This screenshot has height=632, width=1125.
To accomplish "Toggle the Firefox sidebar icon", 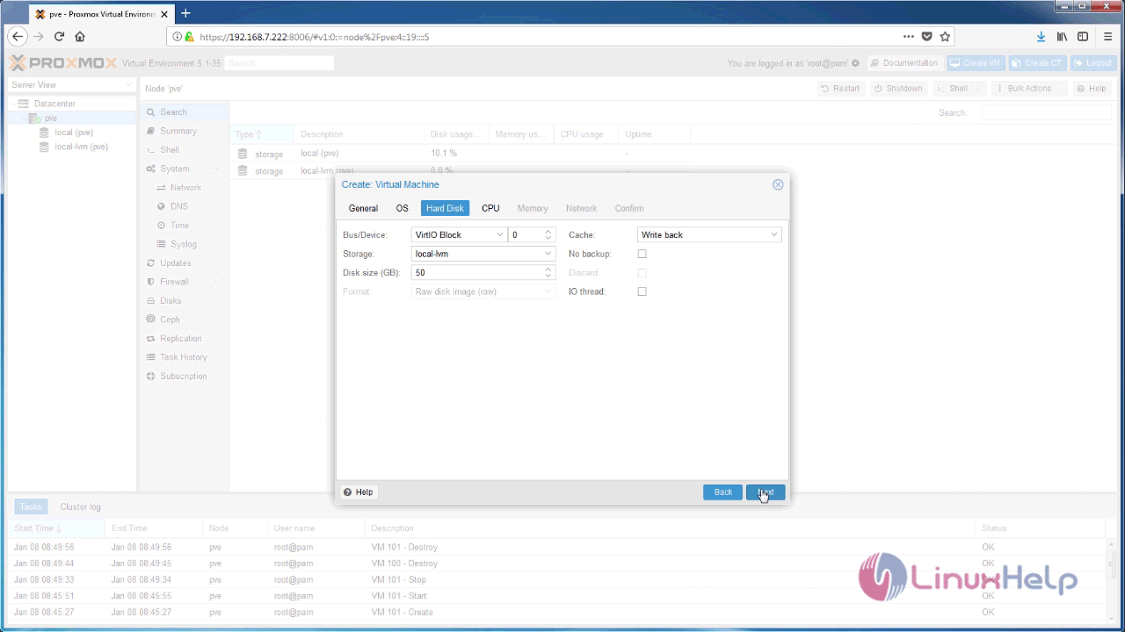I will pyautogui.click(x=1083, y=37).
